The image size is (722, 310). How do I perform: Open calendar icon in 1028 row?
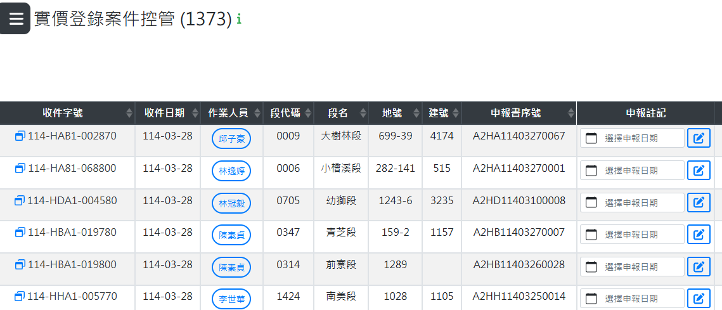[x=591, y=299]
